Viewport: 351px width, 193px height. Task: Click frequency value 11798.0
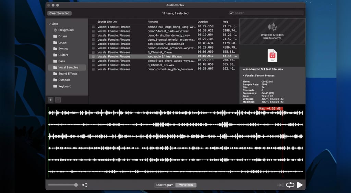(229, 43)
